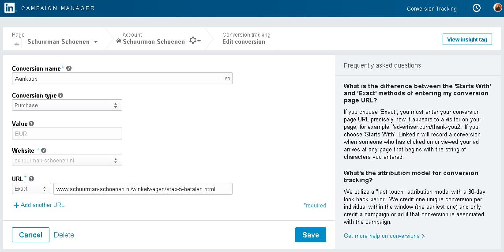
Task: Click the help icon beside Website
Action: point(44,151)
